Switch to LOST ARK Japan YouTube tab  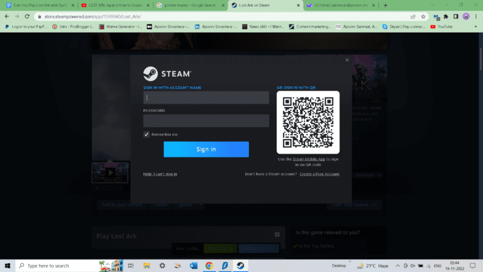[115, 5]
